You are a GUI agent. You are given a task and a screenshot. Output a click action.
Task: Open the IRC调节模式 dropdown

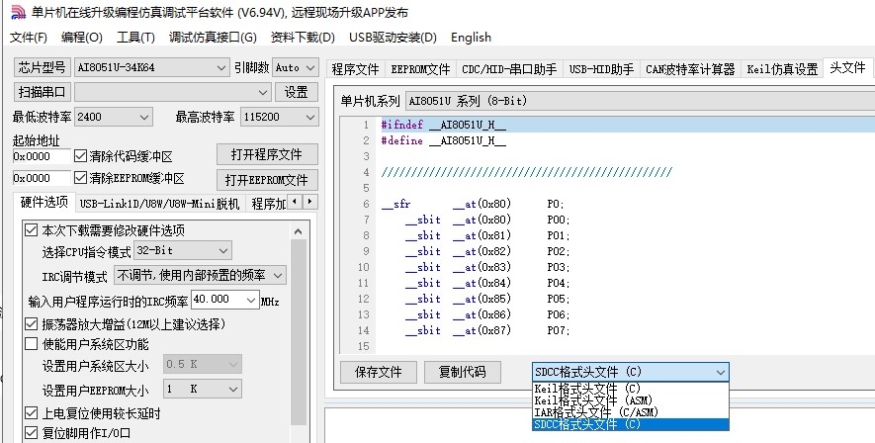point(200,275)
